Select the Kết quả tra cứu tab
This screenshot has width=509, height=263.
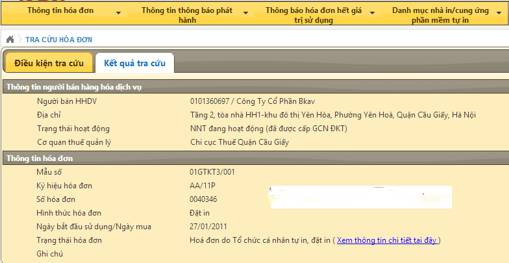tap(134, 63)
